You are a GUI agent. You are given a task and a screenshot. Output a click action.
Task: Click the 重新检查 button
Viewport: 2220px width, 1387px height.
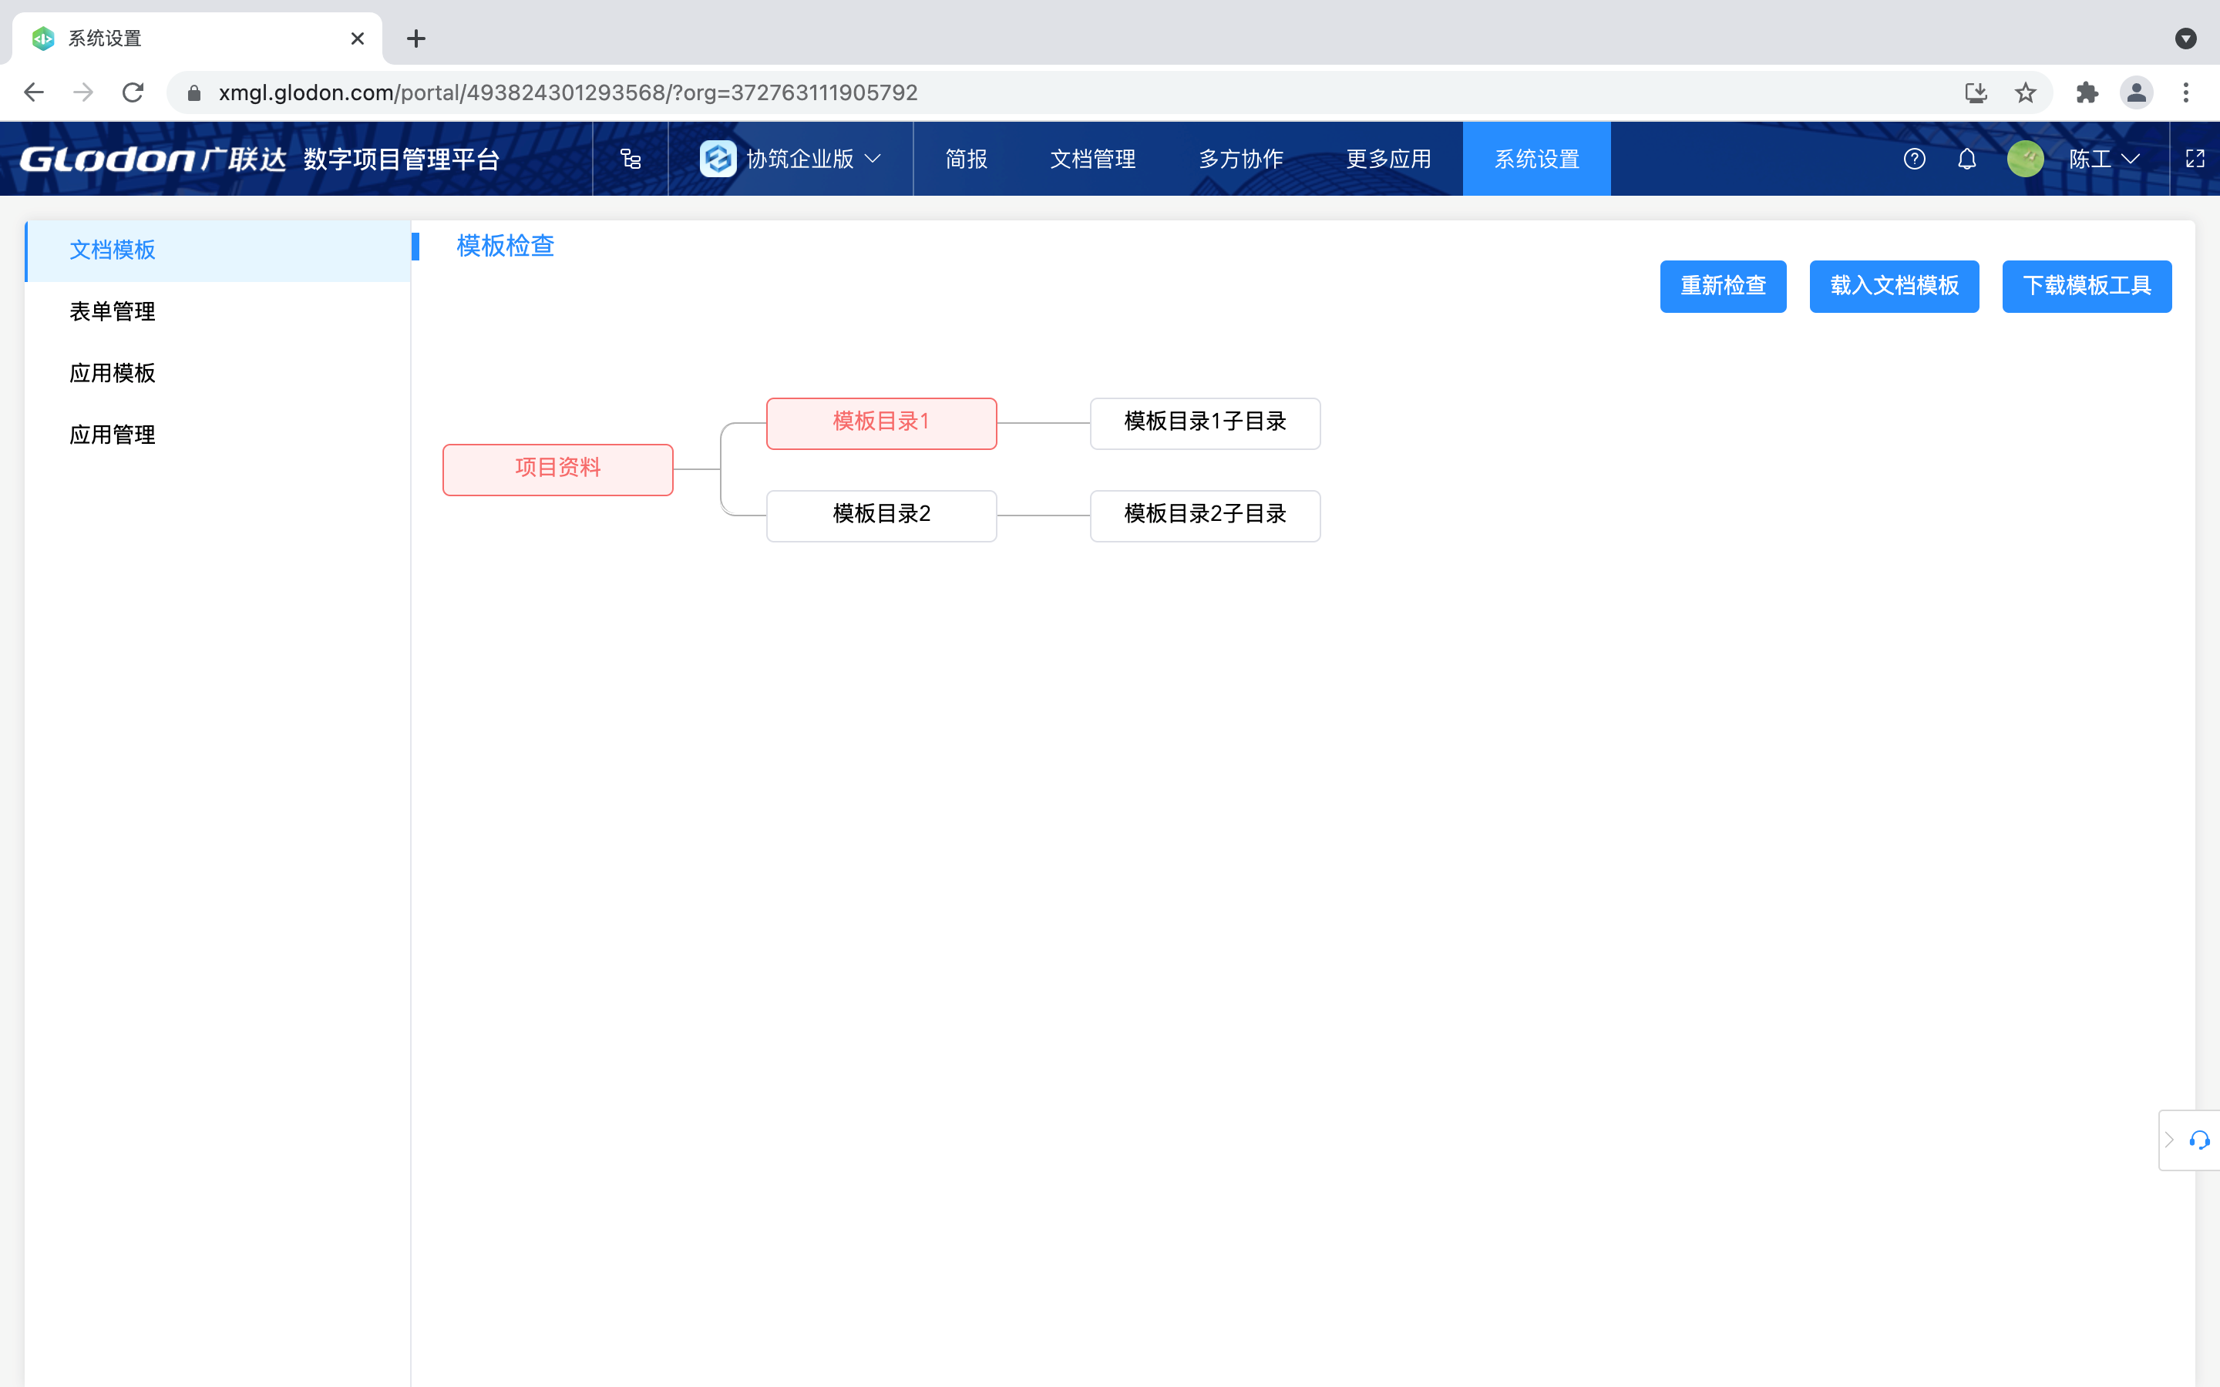(x=1722, y=286)
